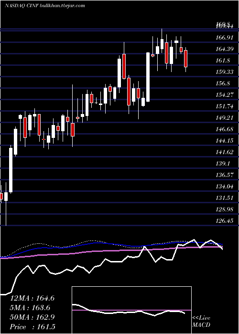Click the 141.62 price axis label
This screenshot has width=239, height=334.
(x=225, y=152)
